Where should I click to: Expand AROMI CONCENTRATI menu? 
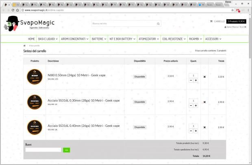click(x=75, y=39)
